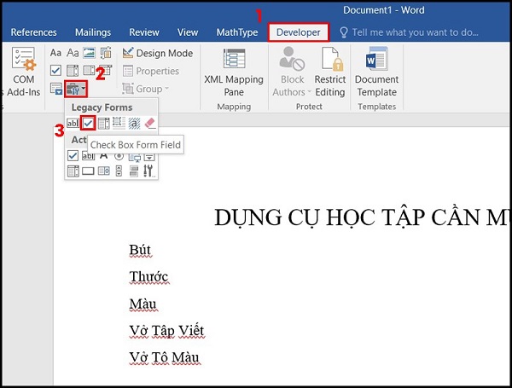This screenshot has width=512, height=388.
Task: Insert a Check Box Form Field
Action: click(88, 123)
